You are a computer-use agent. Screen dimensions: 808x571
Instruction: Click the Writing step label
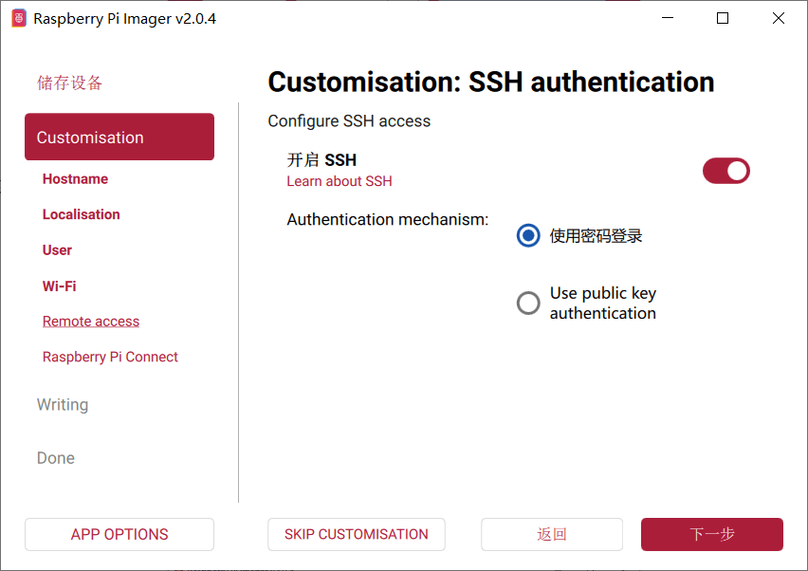click(63, 405)
